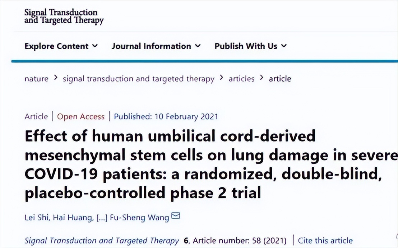Click the italic journal name in the citation line

tap(102, 240)
